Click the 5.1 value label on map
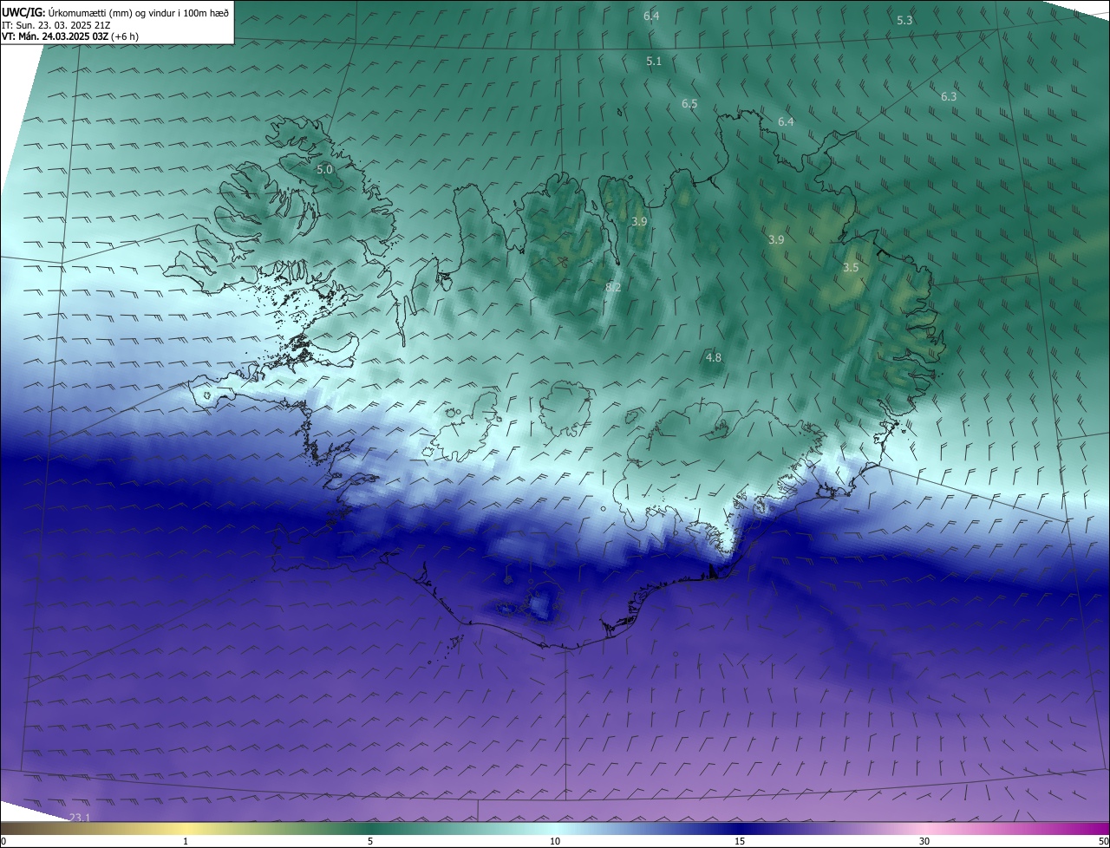Viewport: 1110px width, 848px height. point(654,62)
